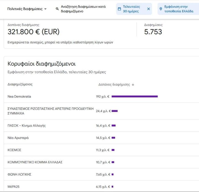Viewport: 199px width, 192px height.
Task: Click the dropdown arrow next to Πολιτικές διαφημίσεις
Action: (x=45, y=9)
